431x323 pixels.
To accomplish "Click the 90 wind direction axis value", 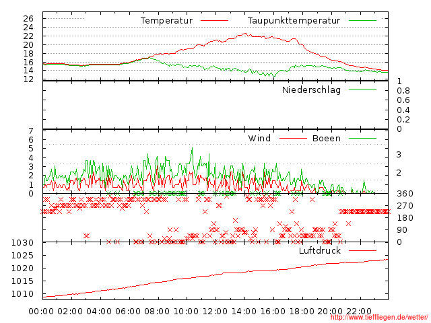I will point(402,230).
